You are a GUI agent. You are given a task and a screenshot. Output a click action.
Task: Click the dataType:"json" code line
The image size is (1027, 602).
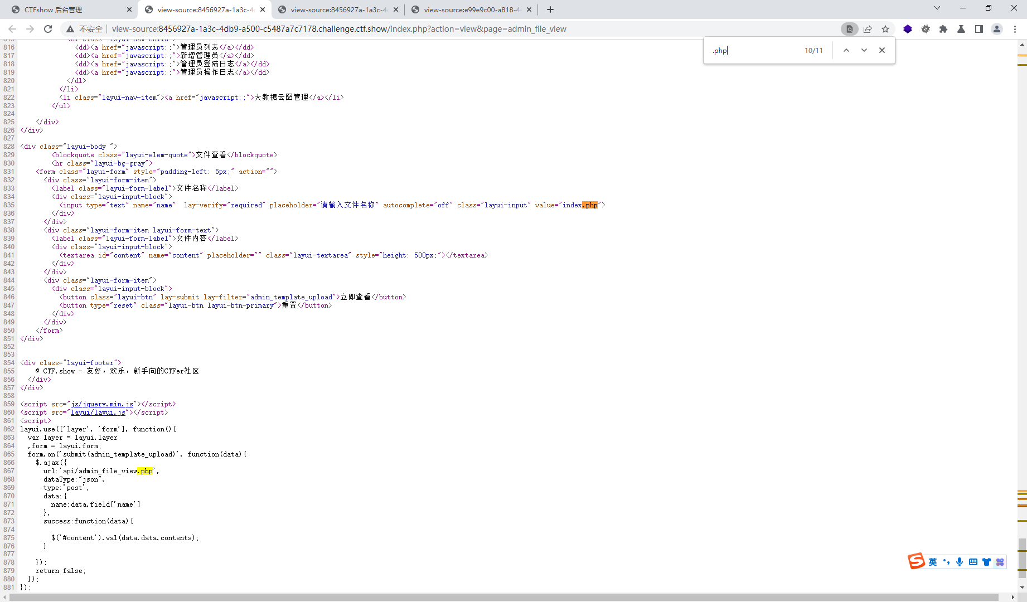[x=74, y=479]
